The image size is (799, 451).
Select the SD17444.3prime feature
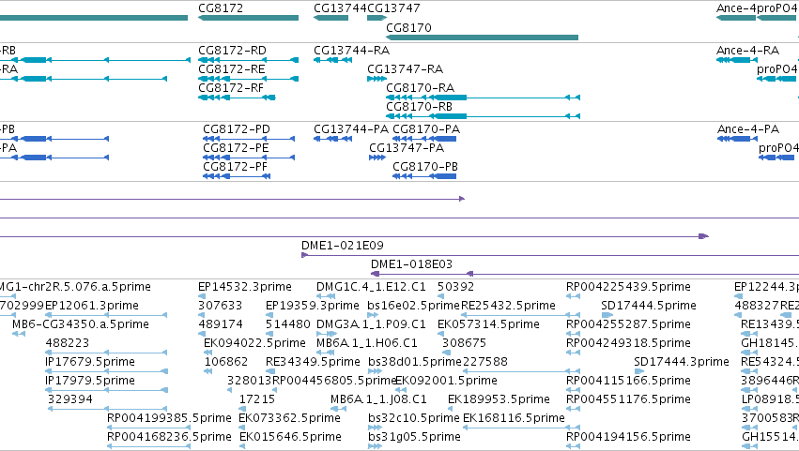[639, 371]
